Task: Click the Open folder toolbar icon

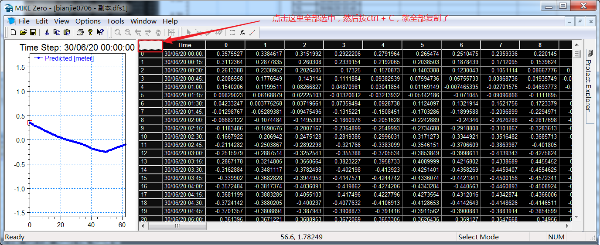Action: [x=23, y=32]
